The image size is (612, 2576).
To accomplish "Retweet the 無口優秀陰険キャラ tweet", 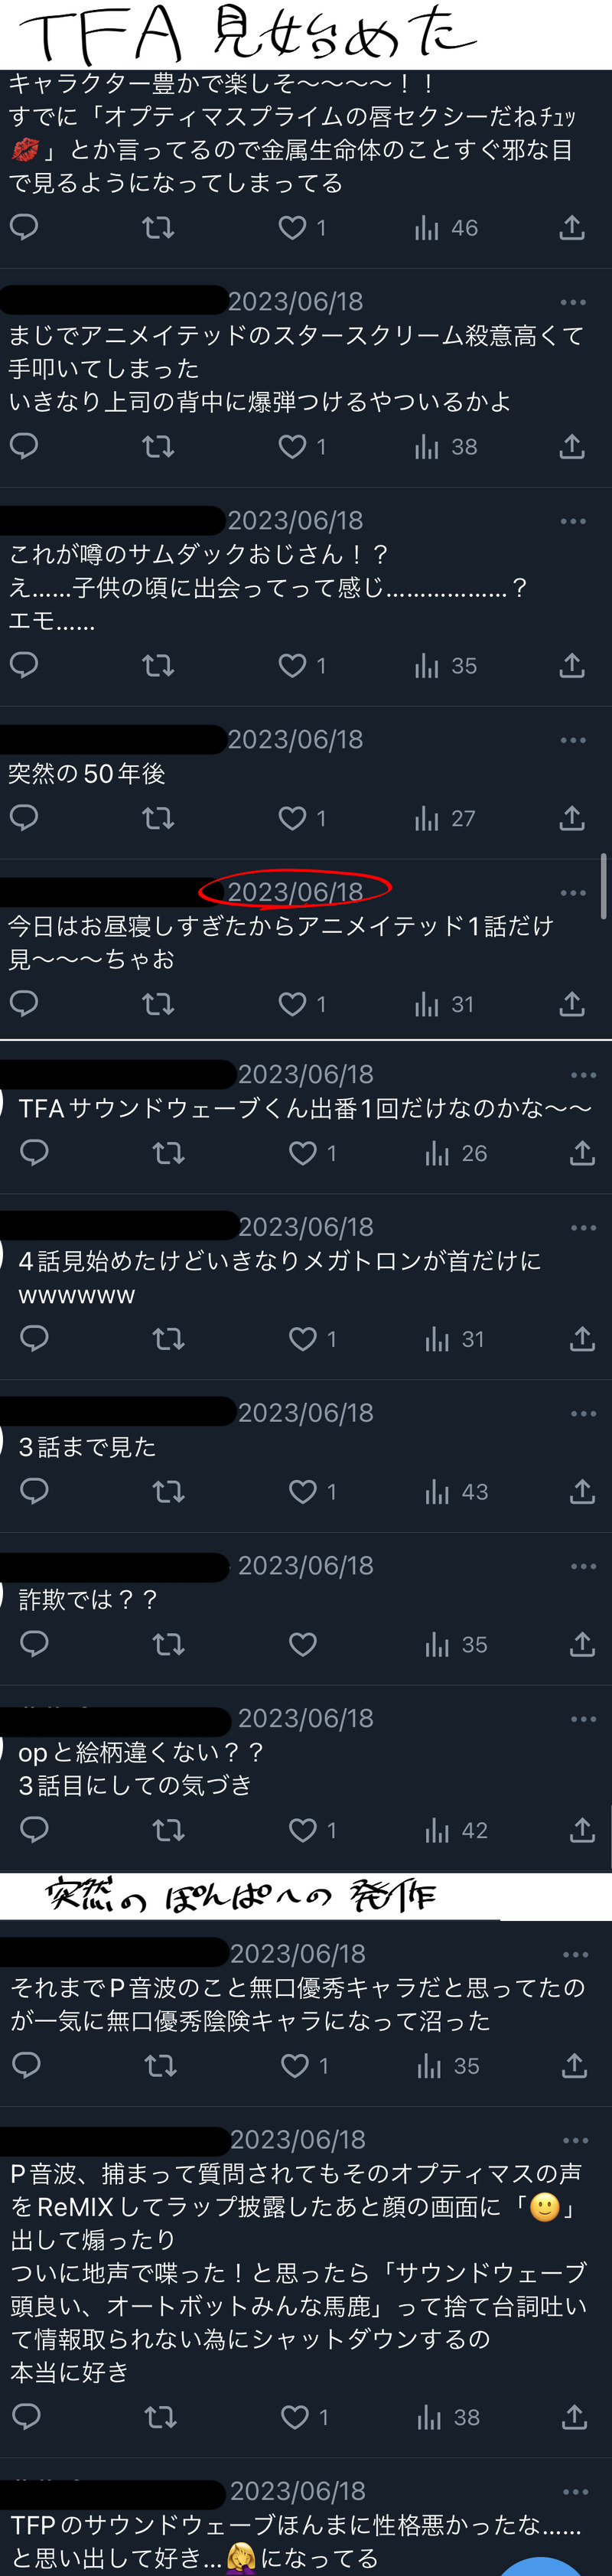I will [x=160, y=2065].
